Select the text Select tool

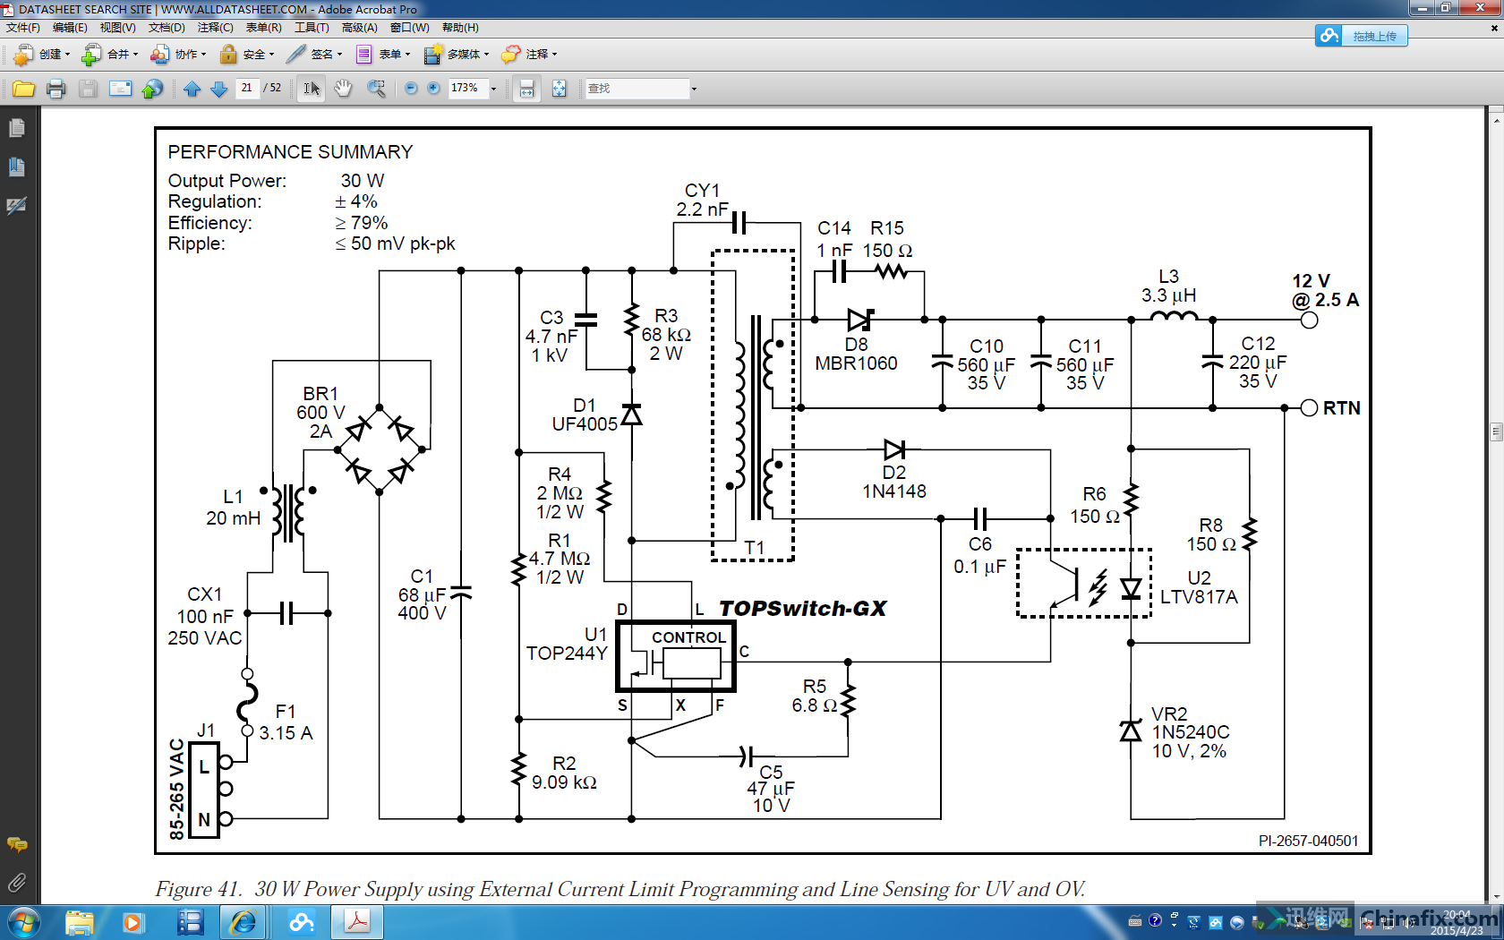(311, 89)
